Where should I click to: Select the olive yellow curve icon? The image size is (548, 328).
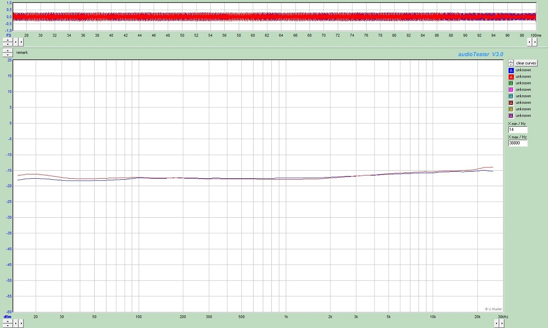coord(511,109)
